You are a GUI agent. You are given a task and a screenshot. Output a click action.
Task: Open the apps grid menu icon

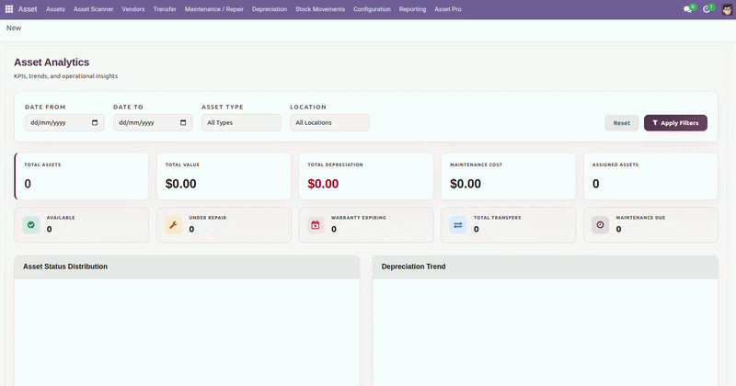[x=9, y=9]
